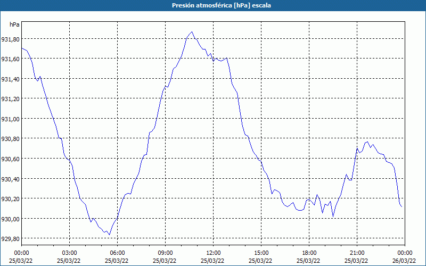Image resolution: width=426 pixels, height=266 pixels.
Task: Select the 931,00 axis value
Action: pyautogui.click(x=10, y=119)
